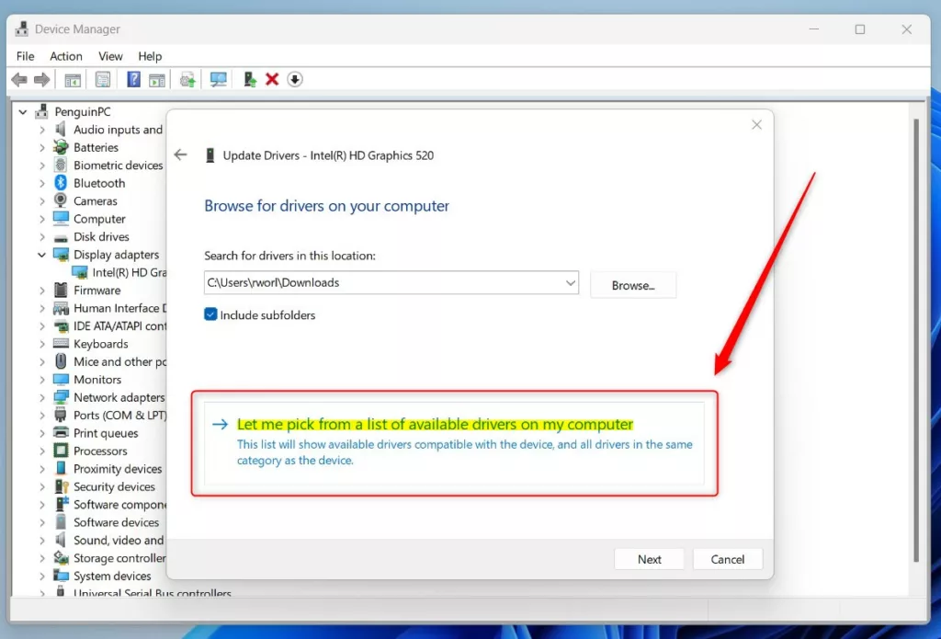Screen dimensions: 941x639
Task: Select IDE ATA/ATAPI controllers tree row
Action: tap(110, 326)
